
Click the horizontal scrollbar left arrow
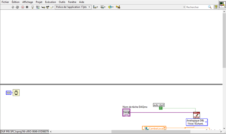click(51, 132)
